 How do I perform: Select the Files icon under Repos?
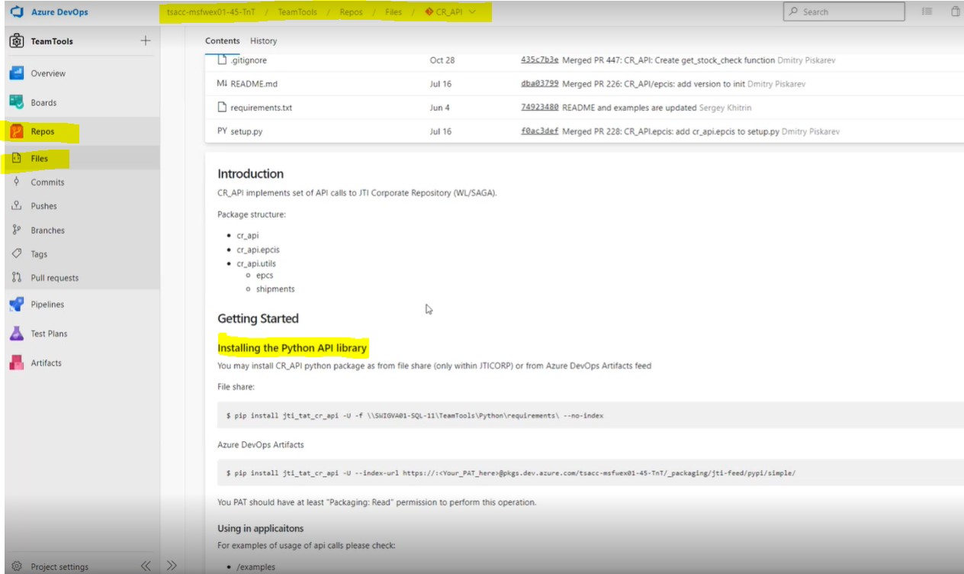17,159
